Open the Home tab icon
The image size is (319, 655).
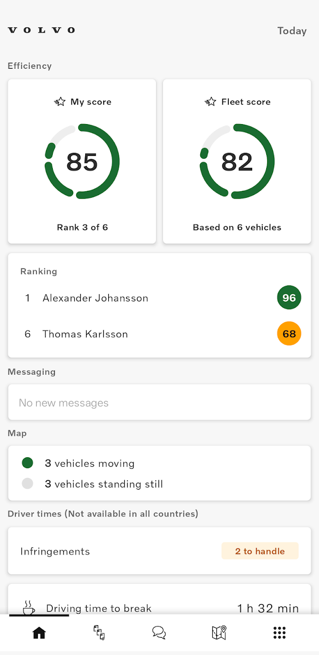pyautogui.click(x=39, y=633)
